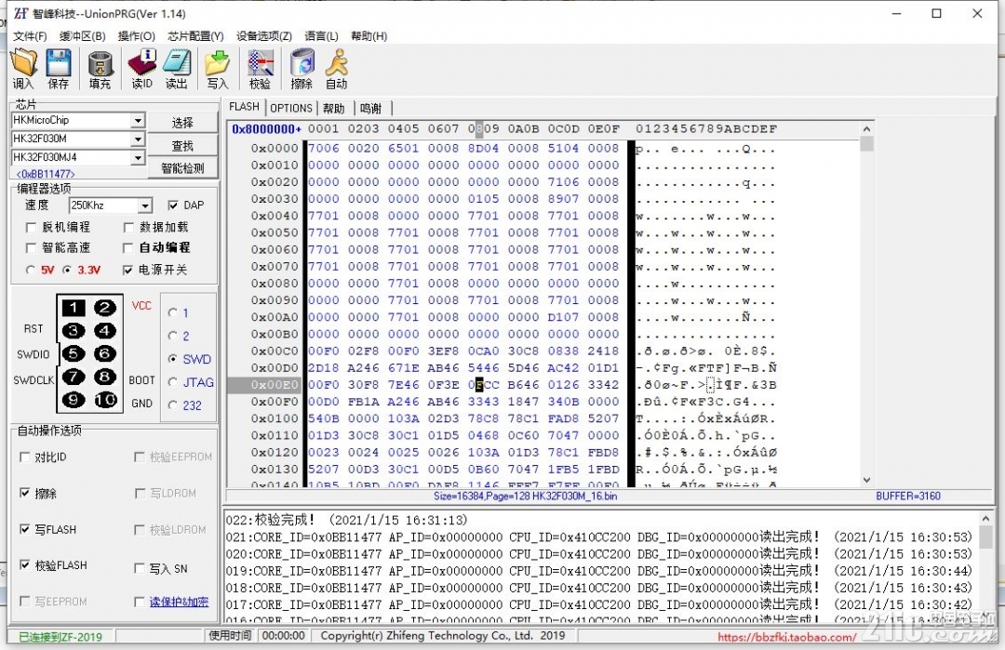Open the HK32F030MJ4 chip model dropdown

138,157
